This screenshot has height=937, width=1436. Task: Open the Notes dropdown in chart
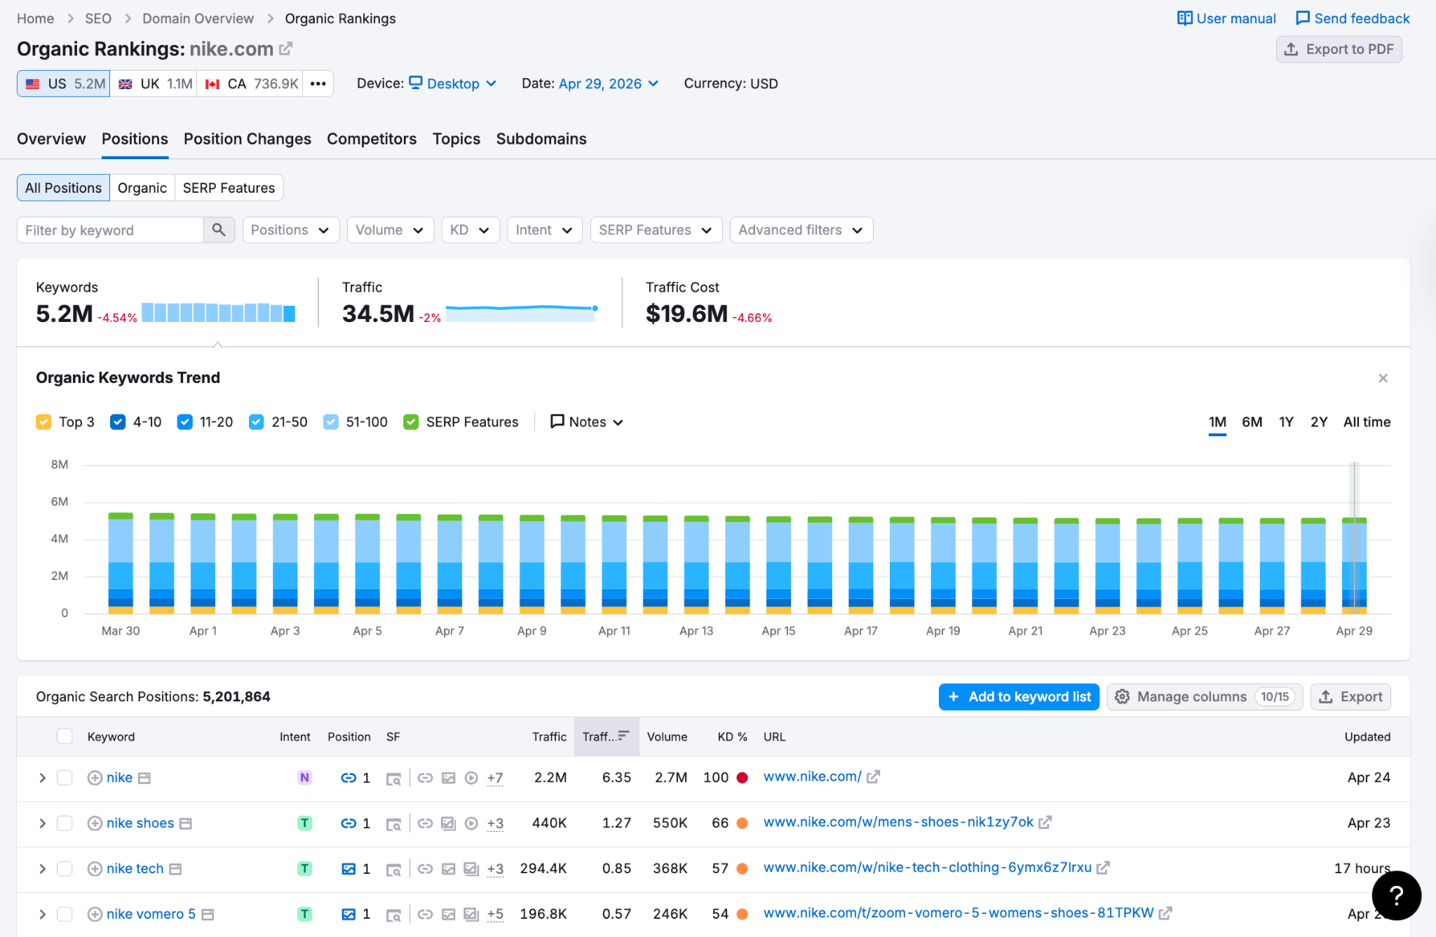pyautogui.click(x=587, y=422)
